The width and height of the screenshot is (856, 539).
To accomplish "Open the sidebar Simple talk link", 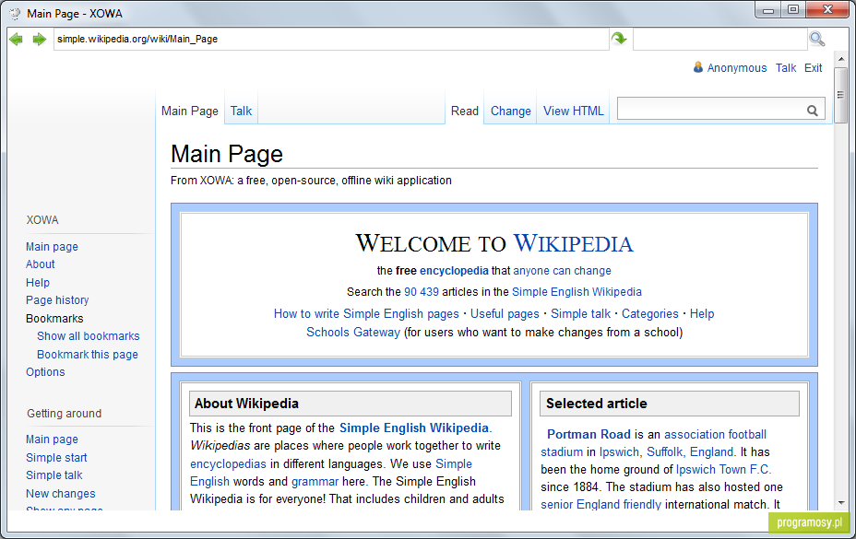I will [54, 475].
